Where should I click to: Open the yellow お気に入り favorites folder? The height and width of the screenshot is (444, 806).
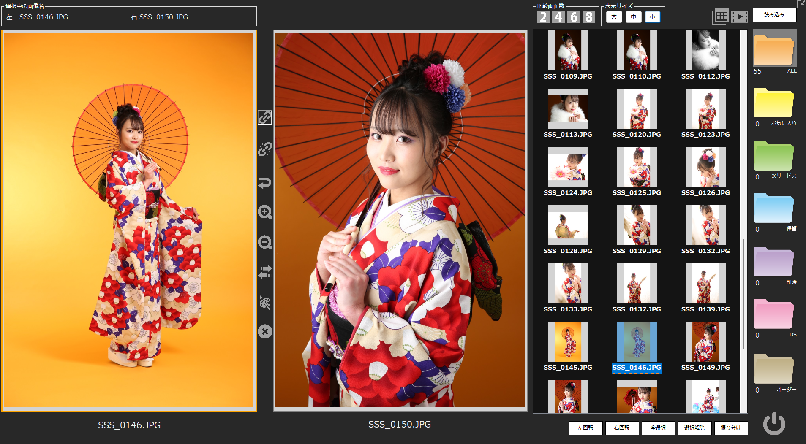(x=773, y=103)
